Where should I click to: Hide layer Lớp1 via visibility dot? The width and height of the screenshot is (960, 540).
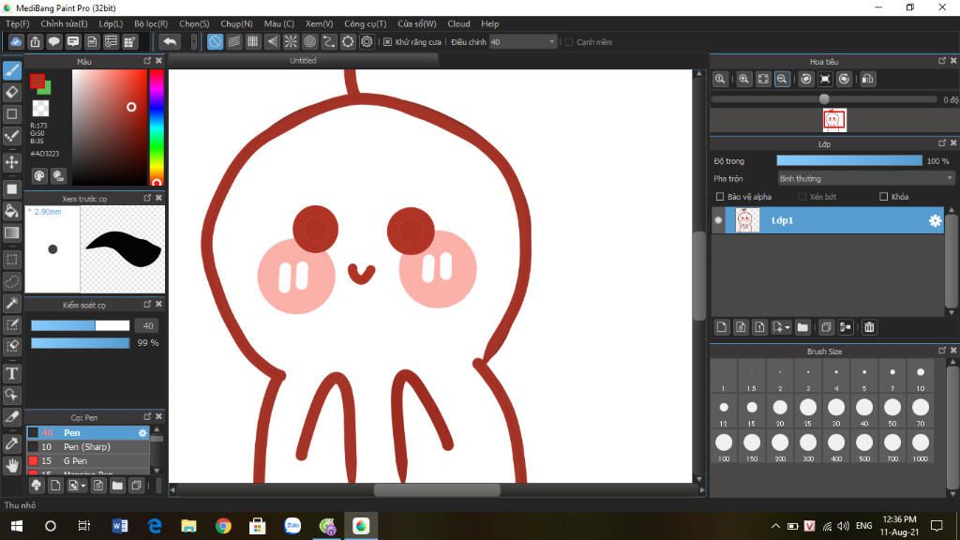[719, 220]
